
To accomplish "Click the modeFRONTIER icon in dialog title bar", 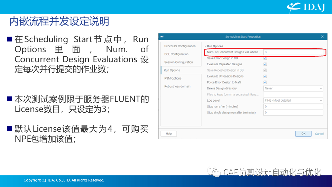I will click(x=162, y=37).
